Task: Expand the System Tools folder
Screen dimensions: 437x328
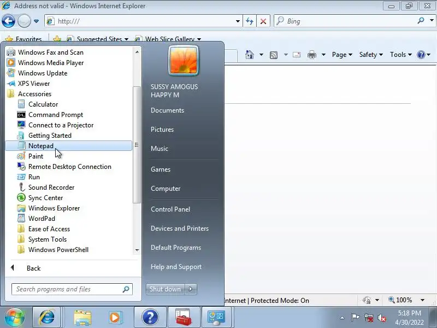Action: pos(42,239)
